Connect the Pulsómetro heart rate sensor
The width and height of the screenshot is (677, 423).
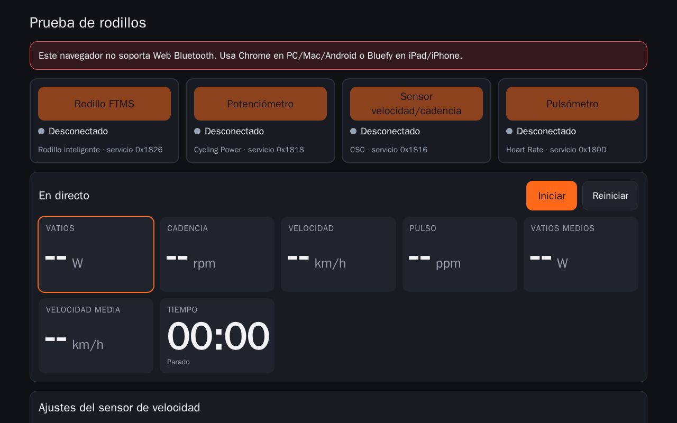coord(572,104)
